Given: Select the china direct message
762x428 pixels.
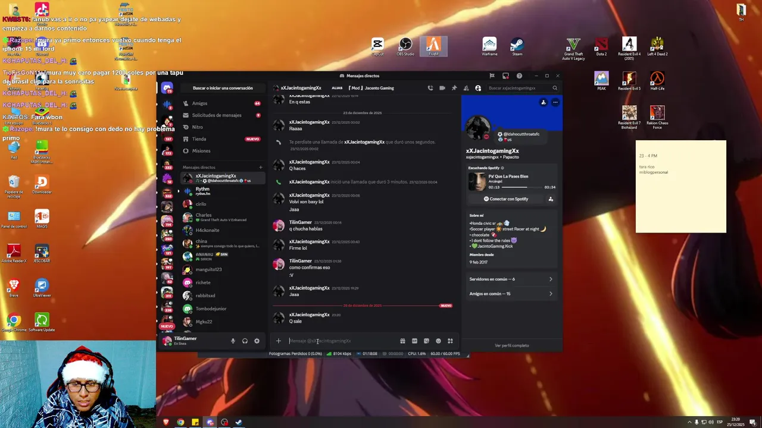Looking at the screenshot, I should [x=221, y=243].
